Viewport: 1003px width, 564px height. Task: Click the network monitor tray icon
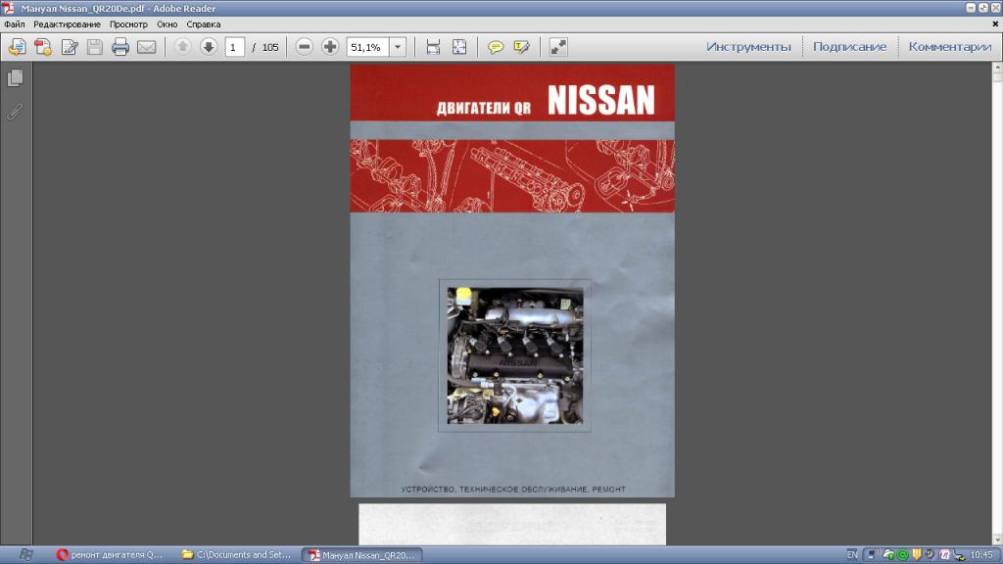872,554
